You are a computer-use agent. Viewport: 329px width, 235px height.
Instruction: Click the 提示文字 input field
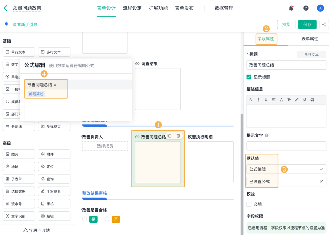(286, 146)
